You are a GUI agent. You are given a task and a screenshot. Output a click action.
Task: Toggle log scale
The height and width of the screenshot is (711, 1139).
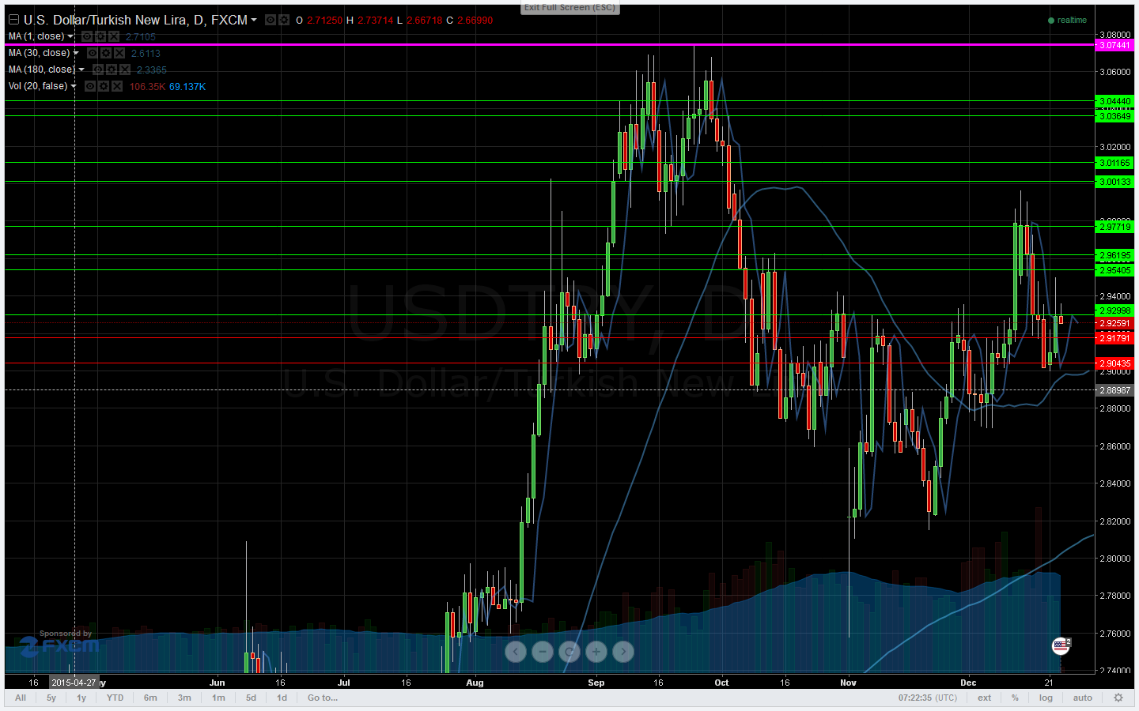coord(1046,698)
